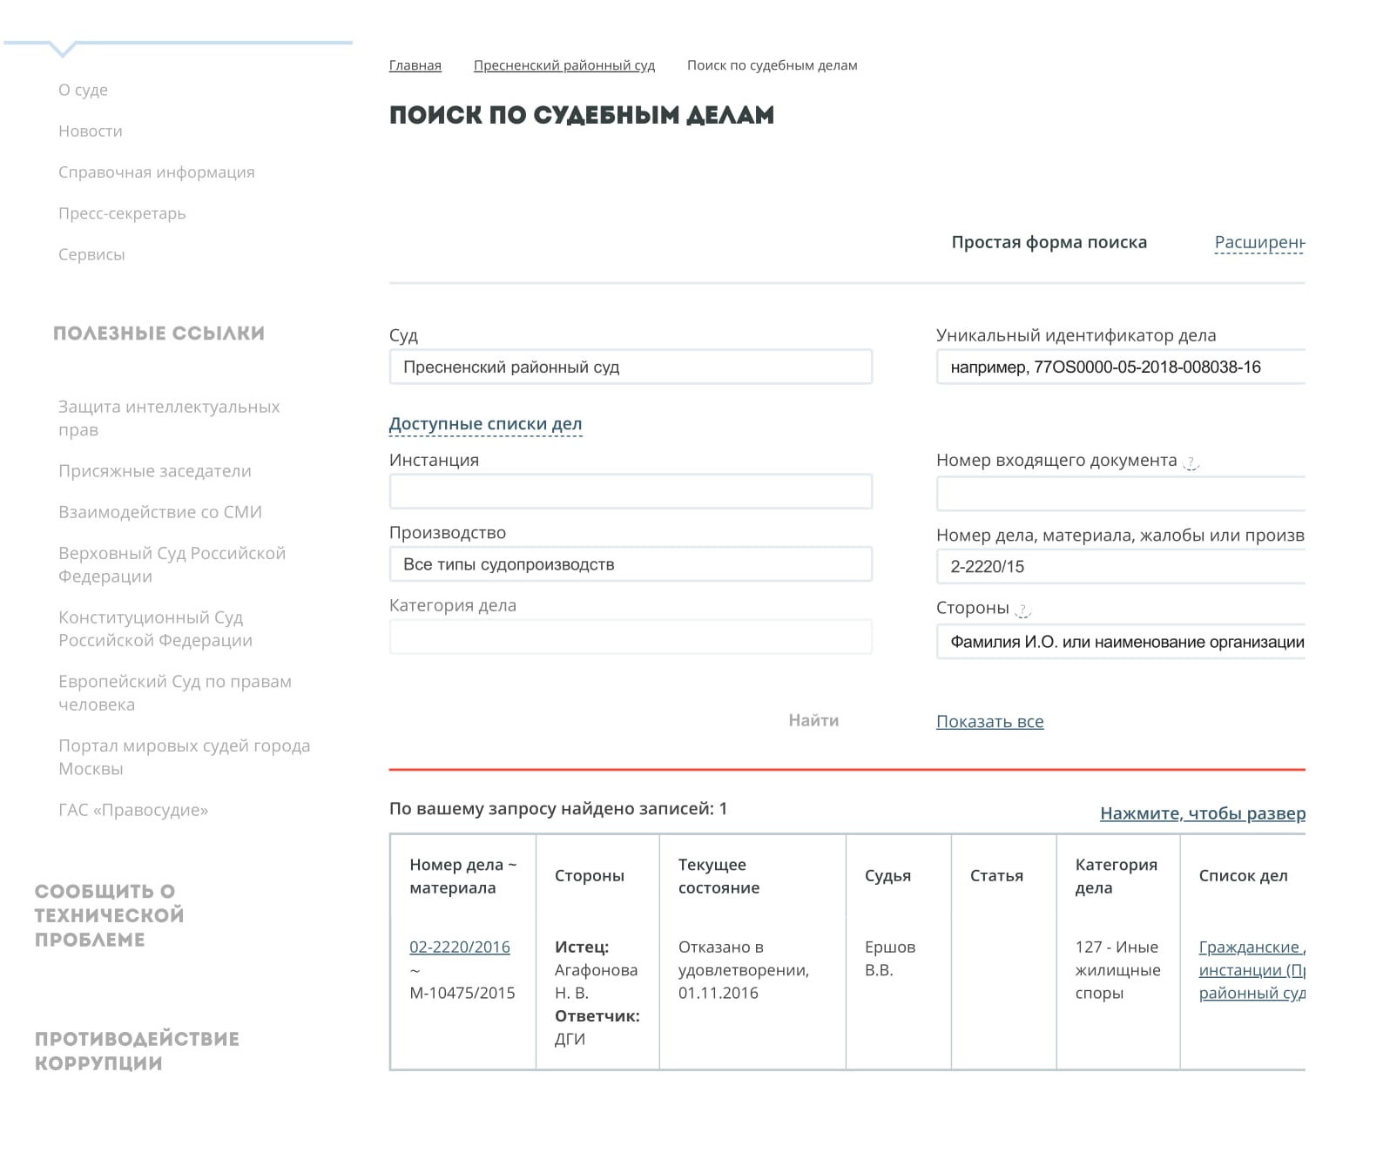Click Противодействие коррупции heading link
Viewport: 1390px width, 1153px height.
point(137,1051)
